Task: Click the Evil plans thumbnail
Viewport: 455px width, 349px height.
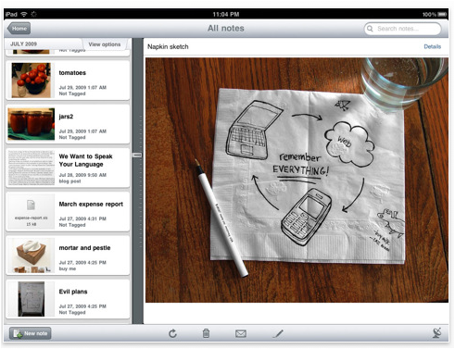Action: pos(32,299)
